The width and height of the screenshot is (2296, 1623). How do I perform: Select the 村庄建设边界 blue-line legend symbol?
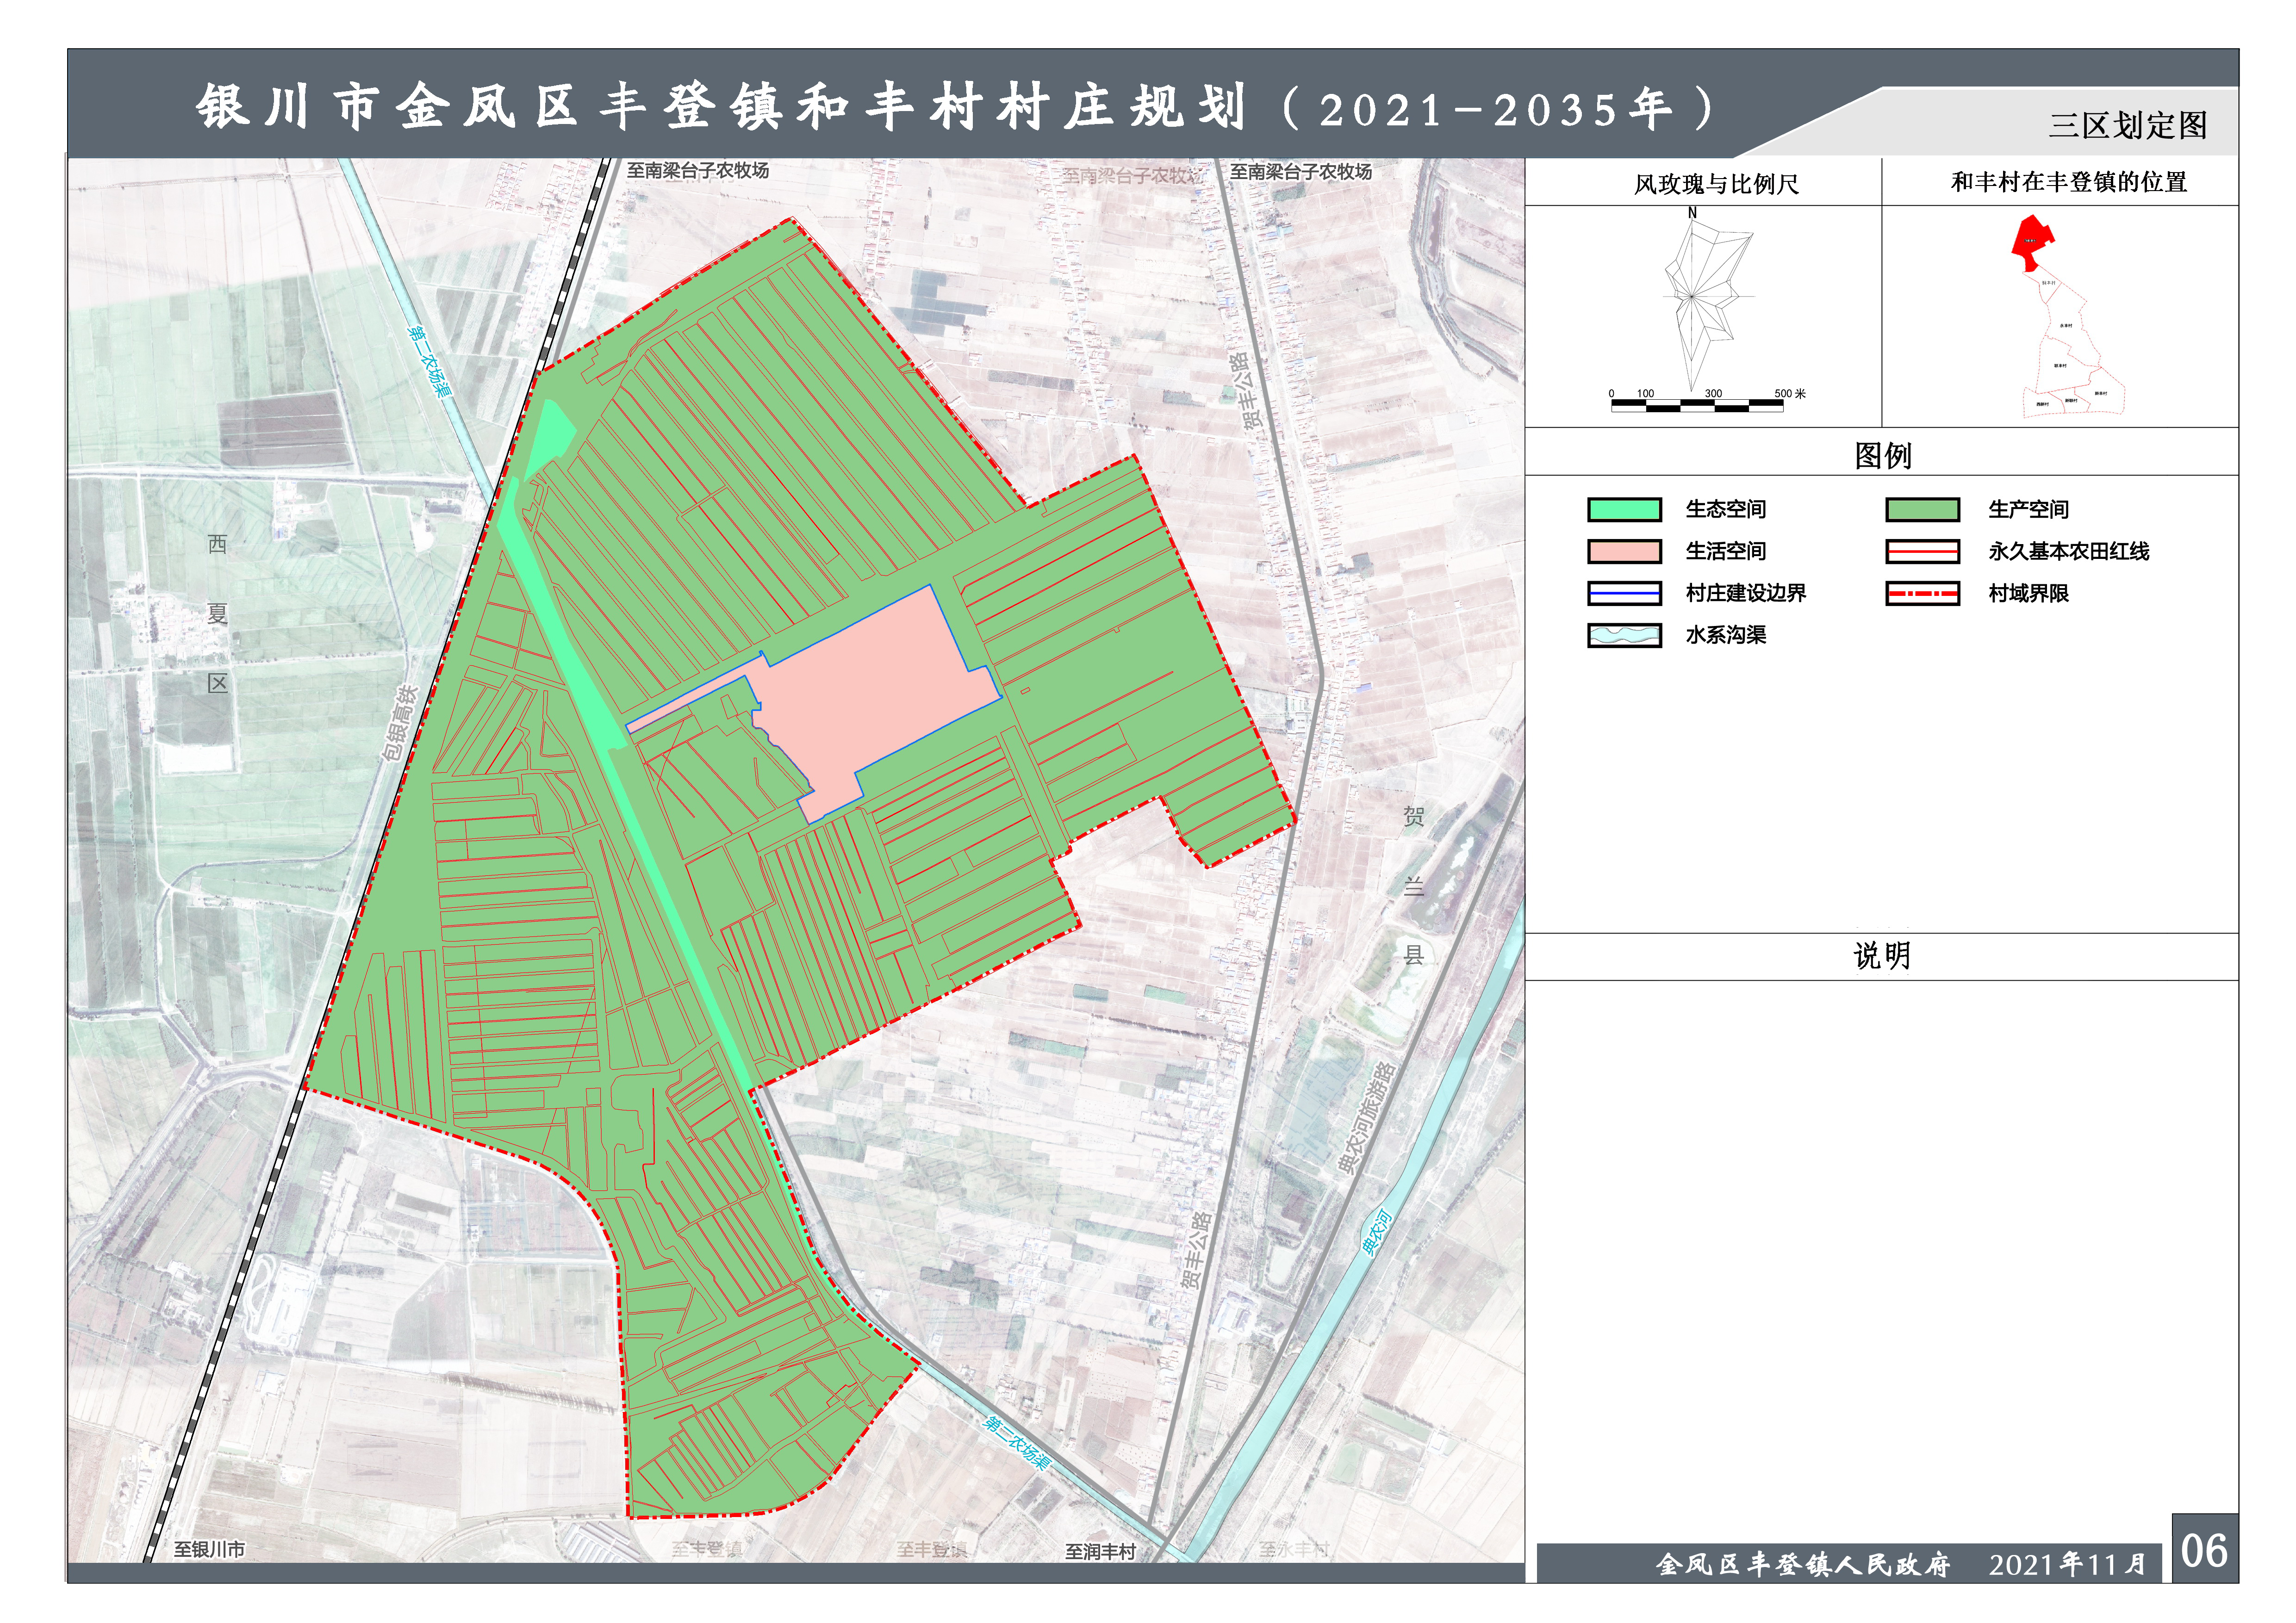1624,594
